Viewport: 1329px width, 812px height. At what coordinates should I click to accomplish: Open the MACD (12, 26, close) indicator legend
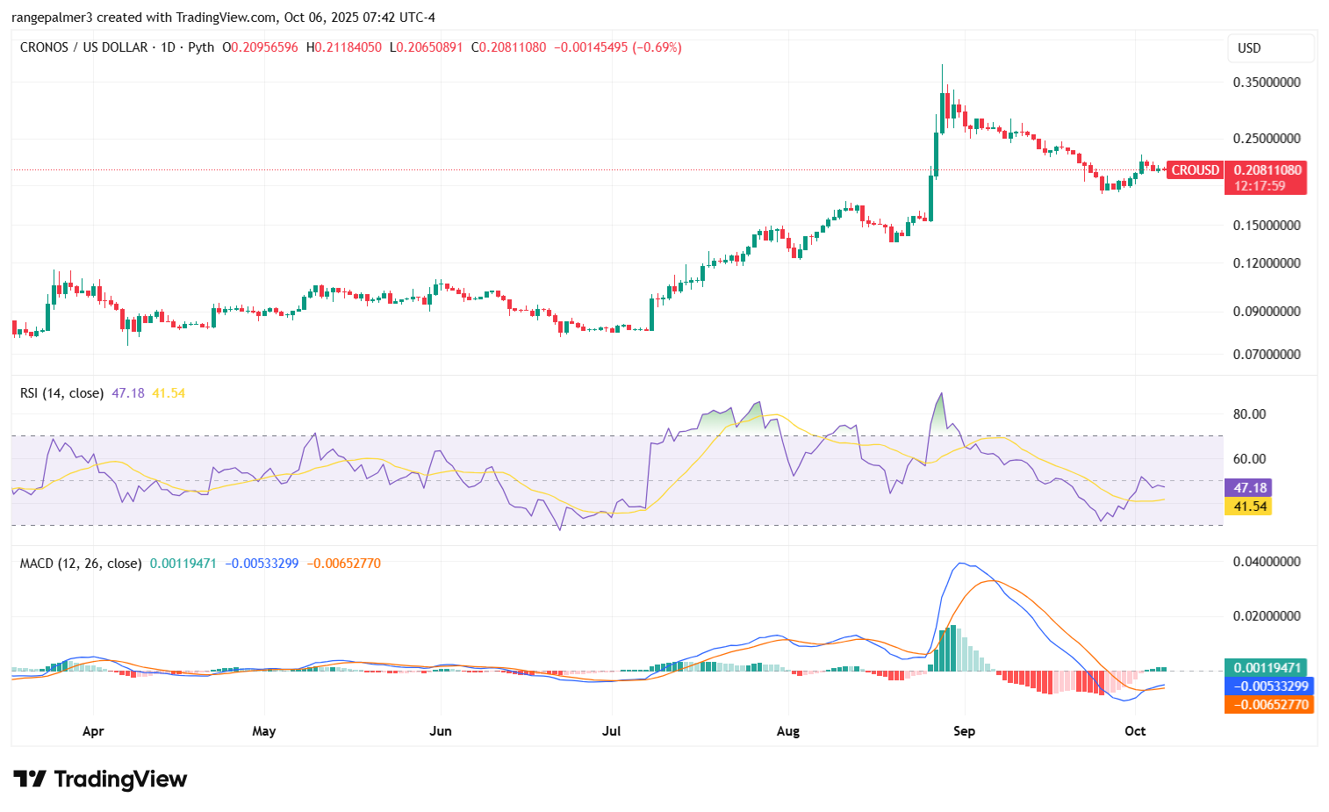click(x=80, y=564)
